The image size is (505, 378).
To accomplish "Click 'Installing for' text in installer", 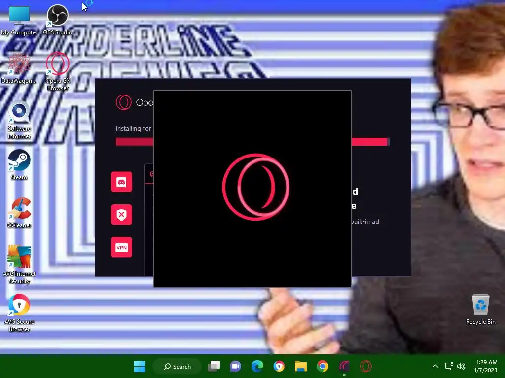I will 133,128.
